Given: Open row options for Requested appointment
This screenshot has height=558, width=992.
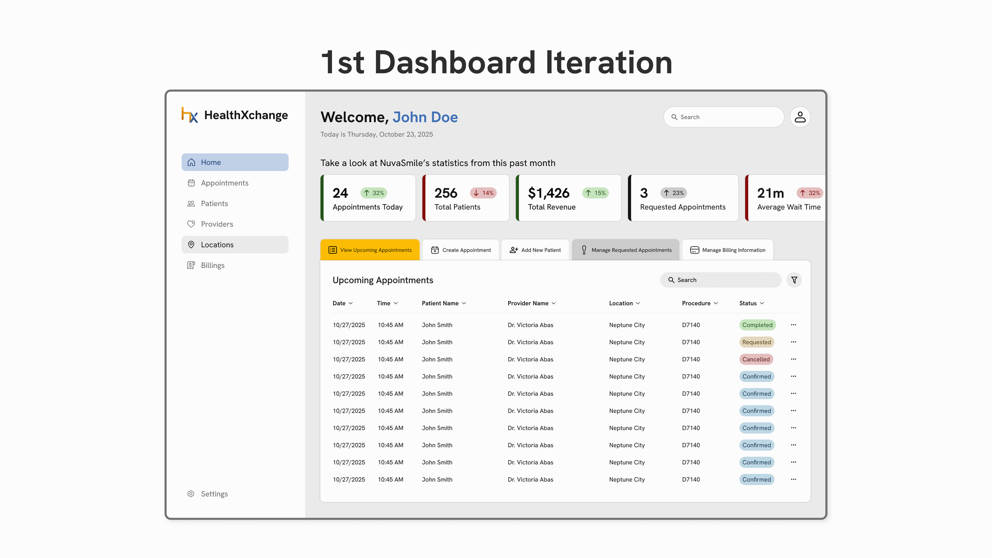Looking at the screenshot, I should coord(793,342).
